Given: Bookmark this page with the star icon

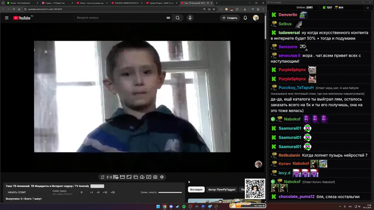Looking at the screenshot, I should pos(214,9).
